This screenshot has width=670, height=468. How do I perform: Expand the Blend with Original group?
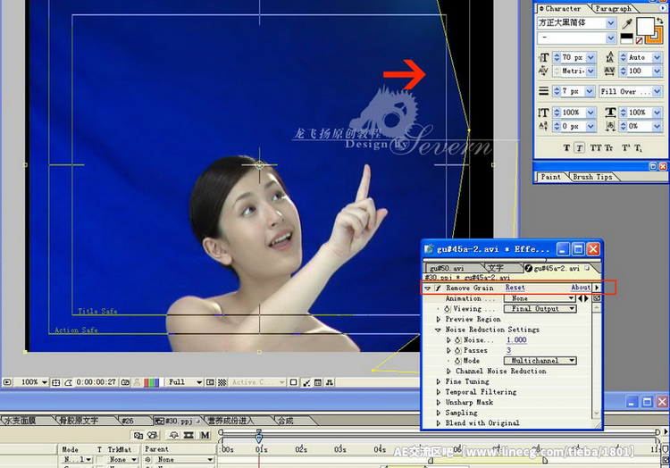439,423
